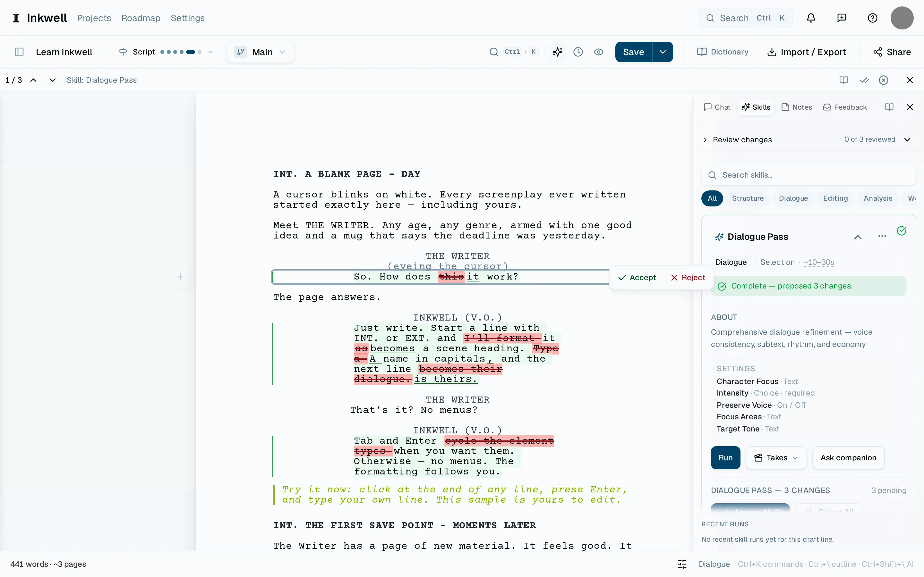Switch to the Skills tab
Viewport: 924px width, 577px height.
coord(756,107)
